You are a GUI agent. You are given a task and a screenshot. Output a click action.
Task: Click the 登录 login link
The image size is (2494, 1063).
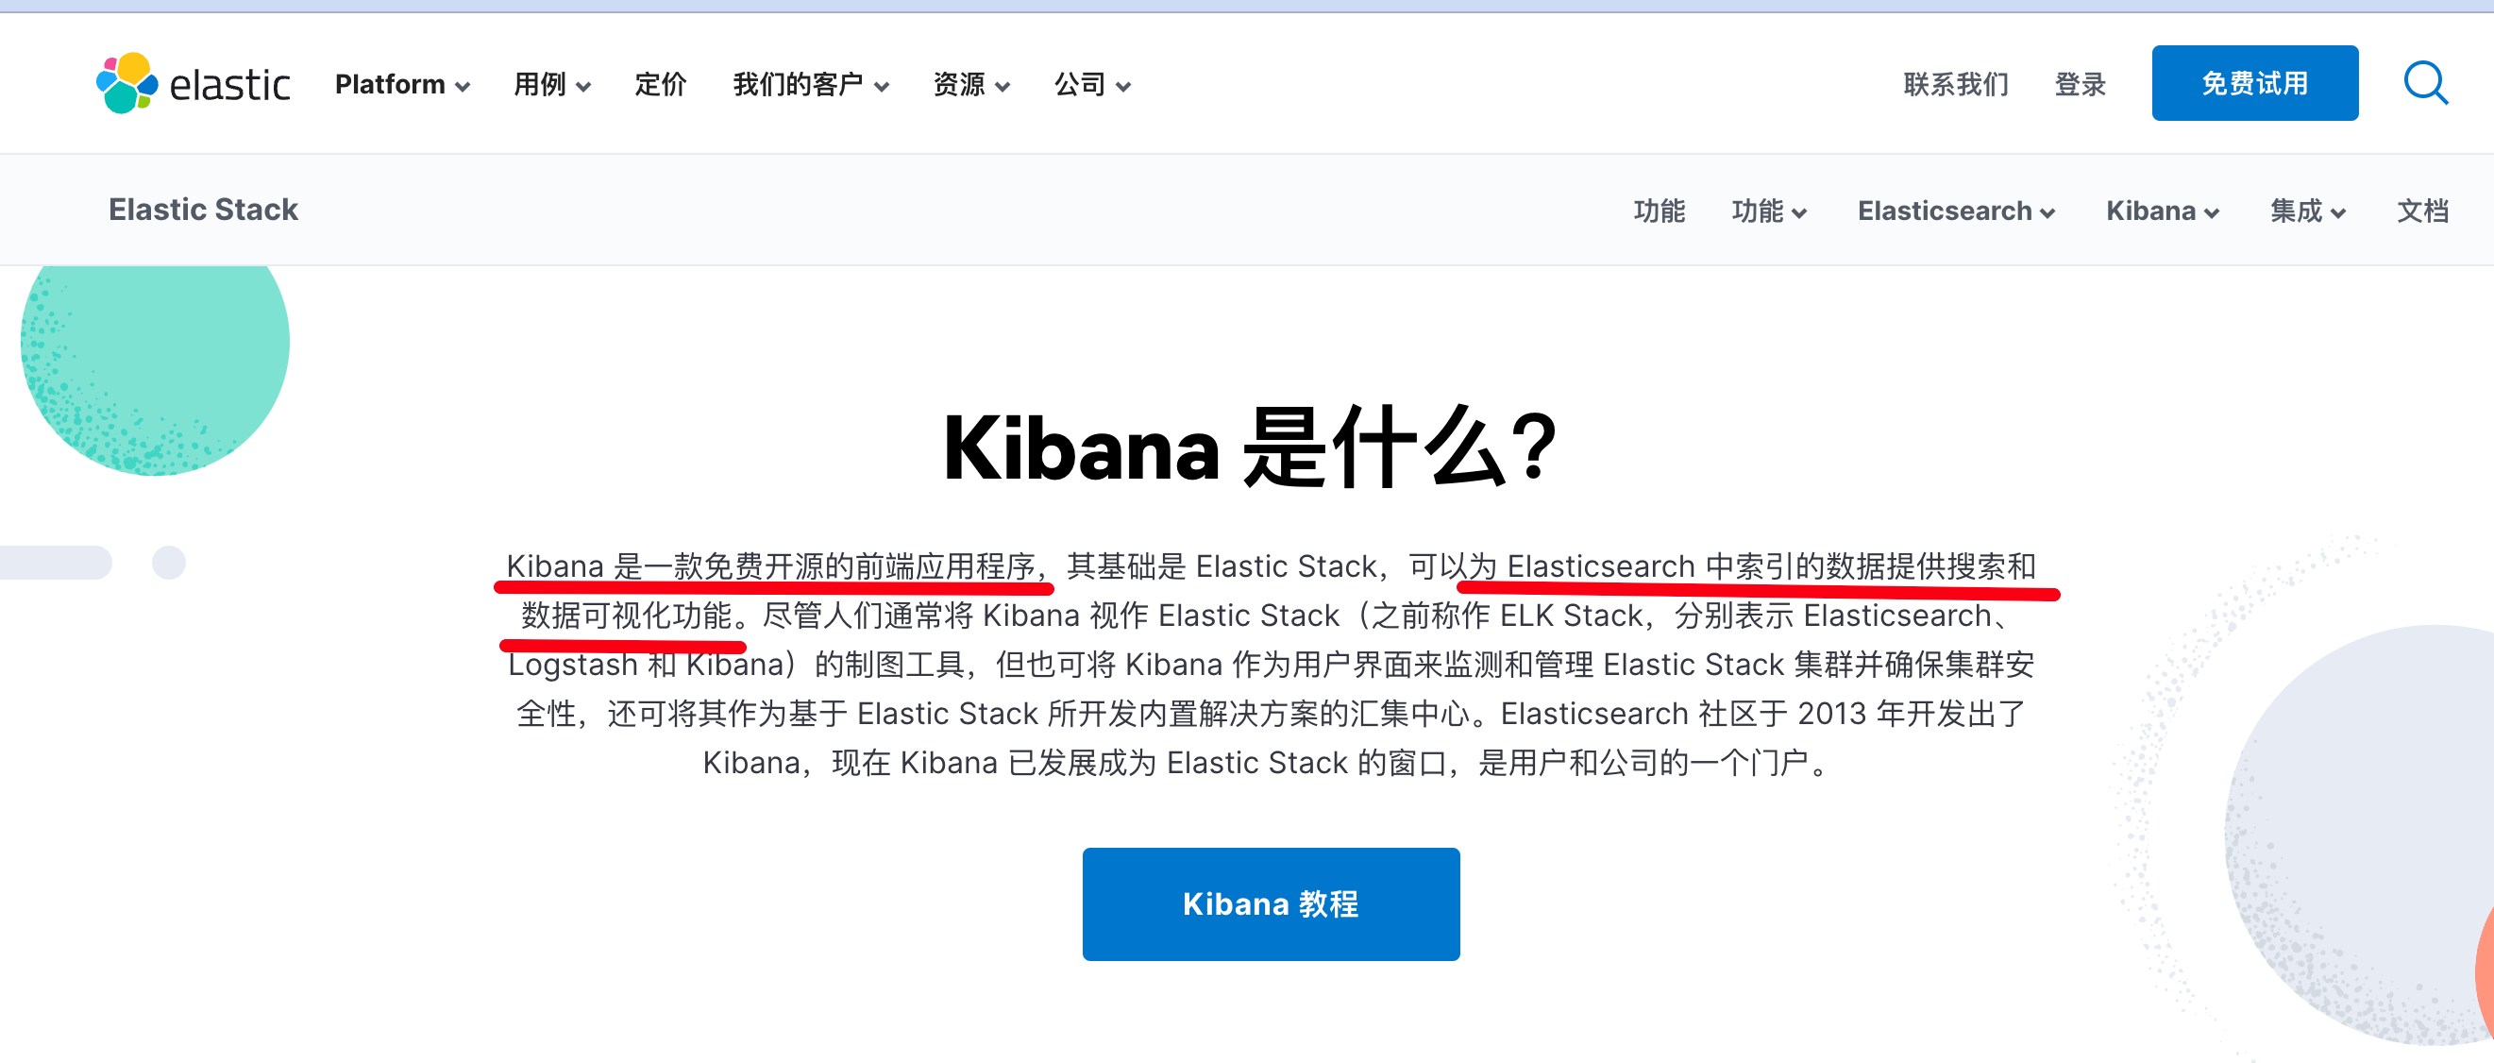(2080, 85)
